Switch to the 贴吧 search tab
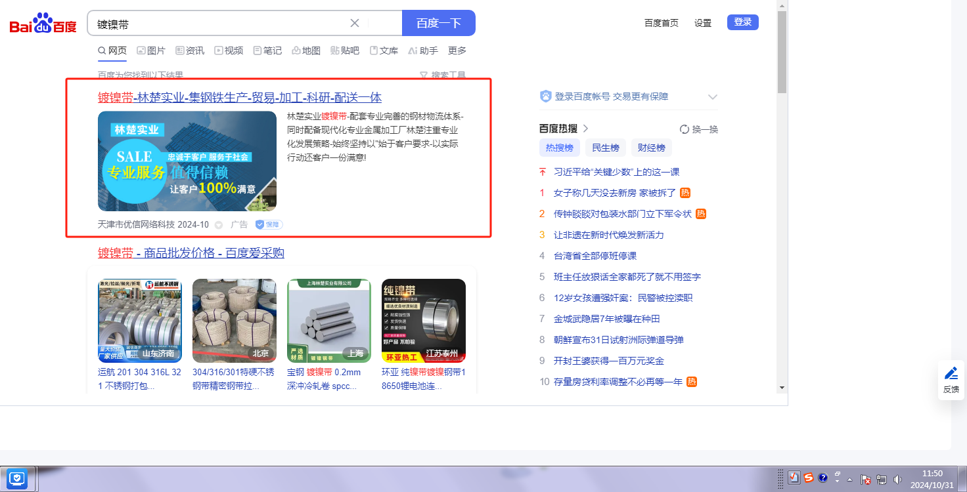Image resolution: width=967 pixels, height=492 pixels. (x=345, y=51)
